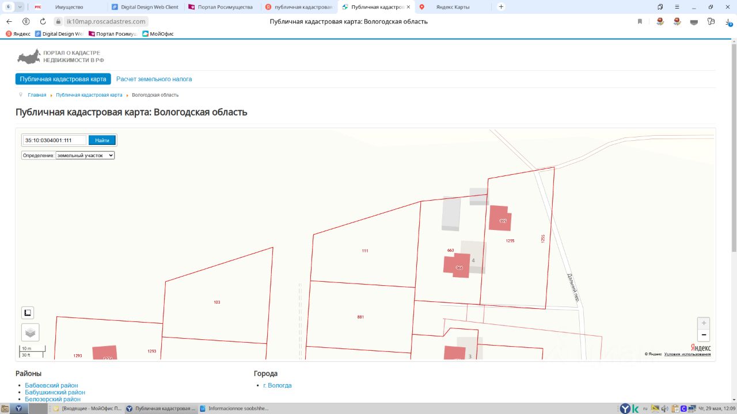
Task: Switch to Публичная кадастровая taskbar window
Action: pyautogui.click(x=161, y=409)
